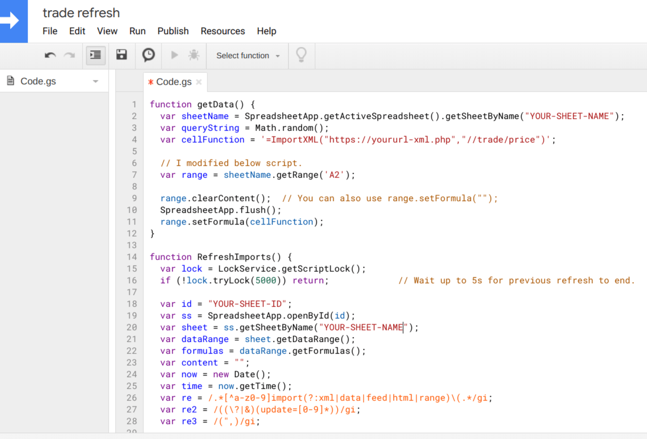Viewport: 647px width, 439px height.
Task: Run the selected function with the play icon
Action: point(174,55)
